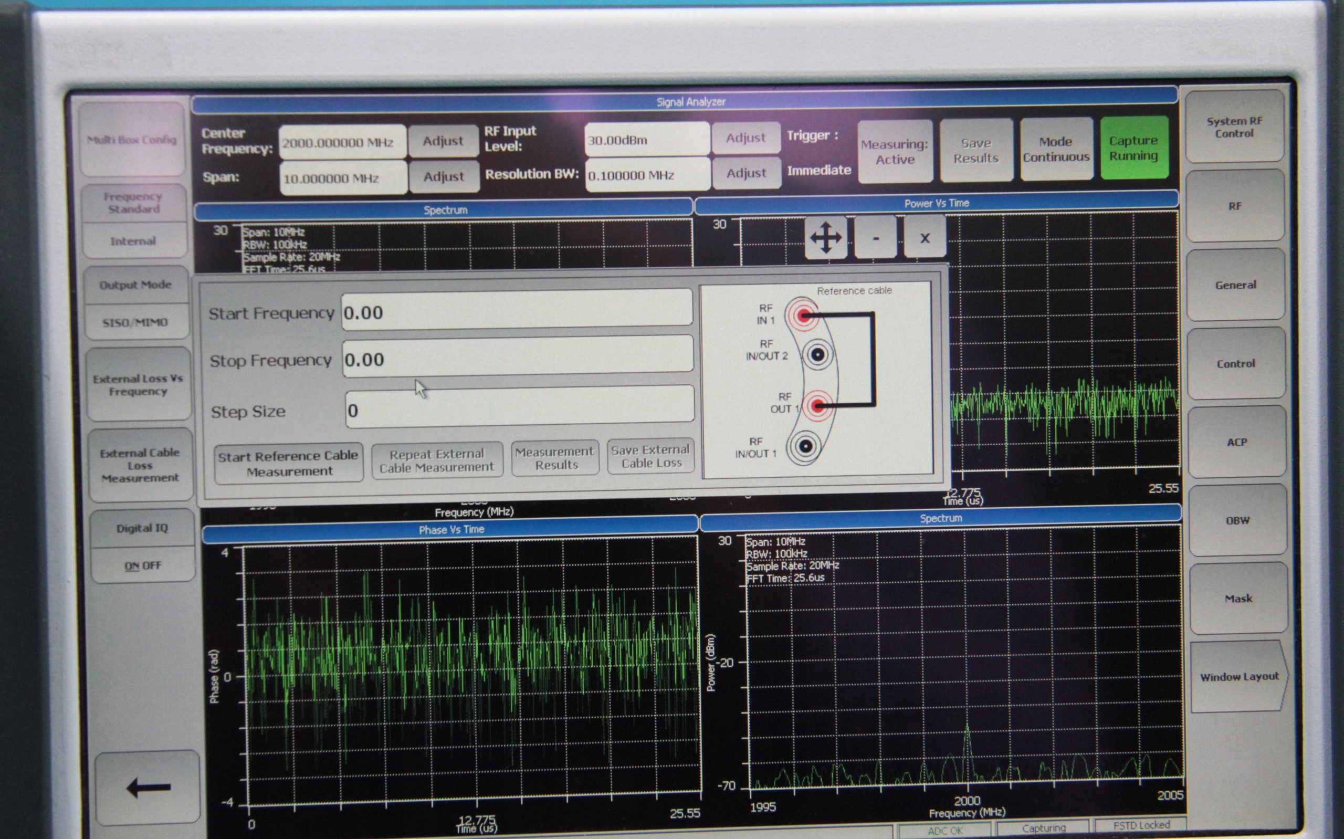Click the Center Frequency 2000.000000 MHz field
The height and width of the screenshot is (839, 1344).
(342, 143)
